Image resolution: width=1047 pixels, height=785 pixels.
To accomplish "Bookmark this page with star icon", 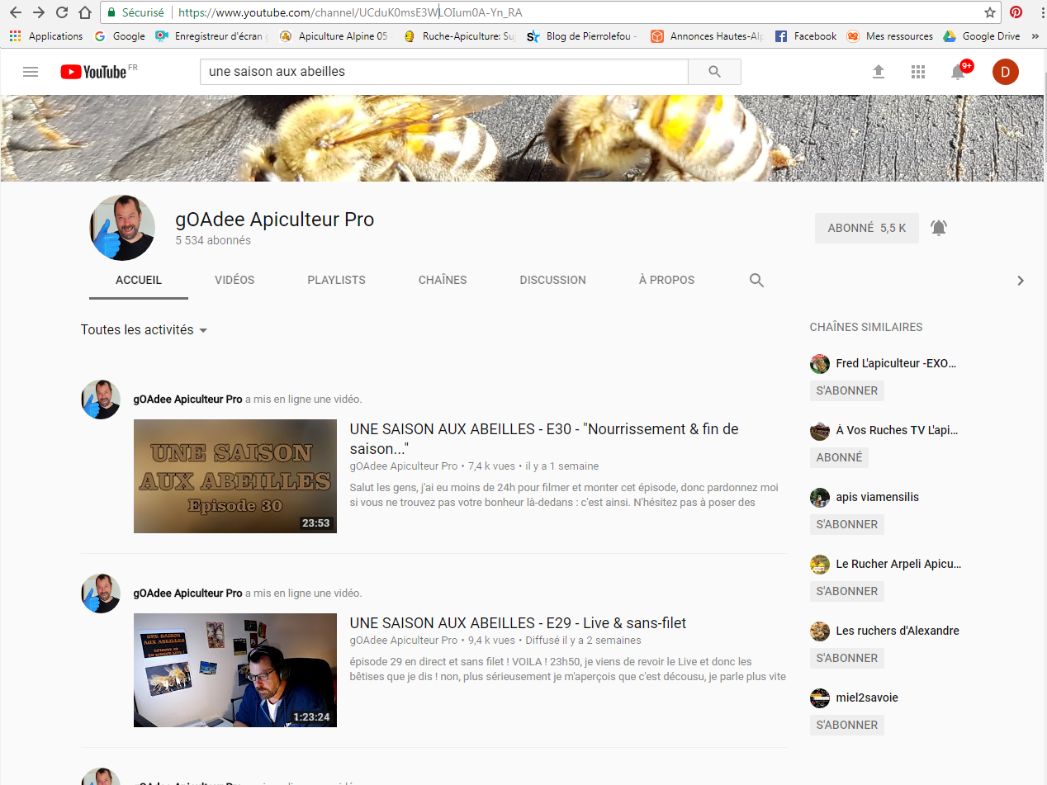I will pyautogui.click(x=990, y=12).
